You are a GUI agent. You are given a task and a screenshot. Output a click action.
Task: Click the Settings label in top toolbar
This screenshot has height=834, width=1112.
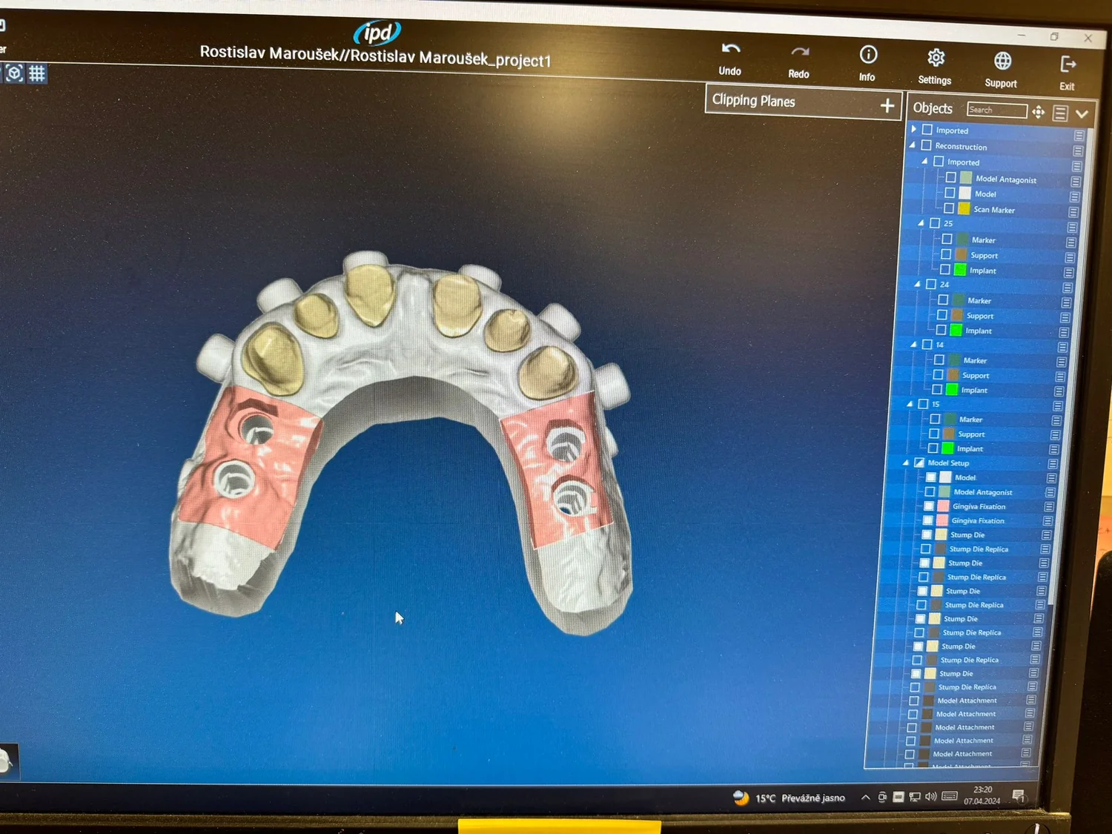coord(934,80)
